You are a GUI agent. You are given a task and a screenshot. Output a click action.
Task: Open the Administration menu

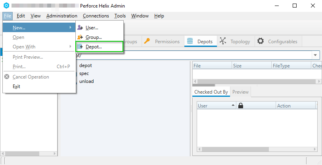62,16
